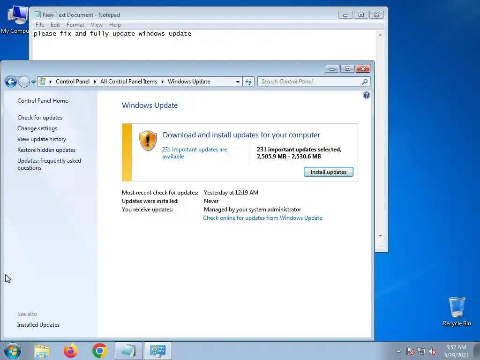Select Control Panel breadcrumb in address bar
This screenshot has width=480, height=360.
click(73, 82)
